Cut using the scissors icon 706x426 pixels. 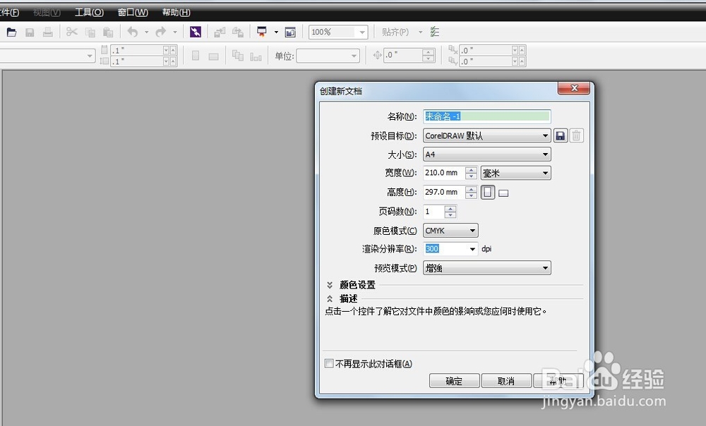(x=71, y=32)
